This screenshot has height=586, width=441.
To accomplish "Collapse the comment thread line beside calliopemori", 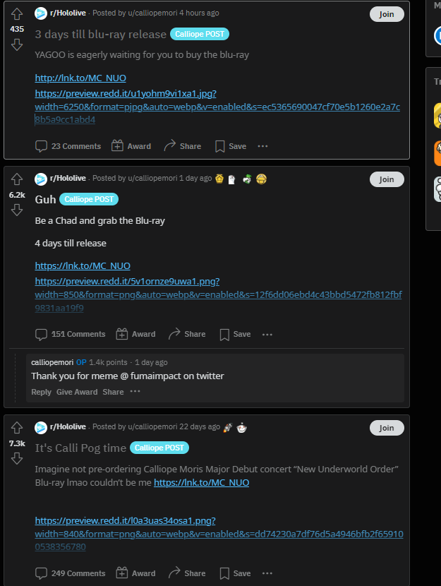I will coord(15,378).
